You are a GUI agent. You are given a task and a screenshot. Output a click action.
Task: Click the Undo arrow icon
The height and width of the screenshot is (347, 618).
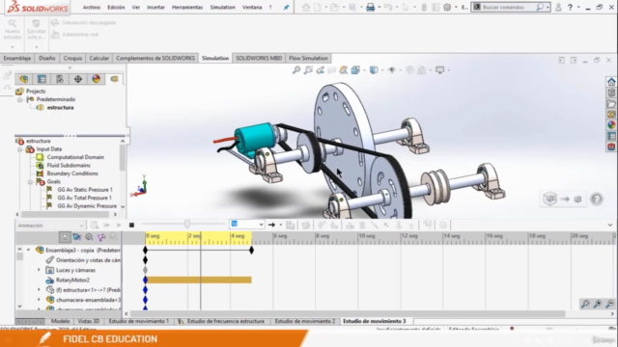point(388,7)
